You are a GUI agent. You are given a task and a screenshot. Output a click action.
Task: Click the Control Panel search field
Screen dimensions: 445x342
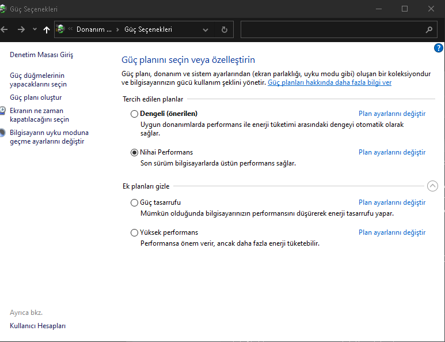coord(331,29)
